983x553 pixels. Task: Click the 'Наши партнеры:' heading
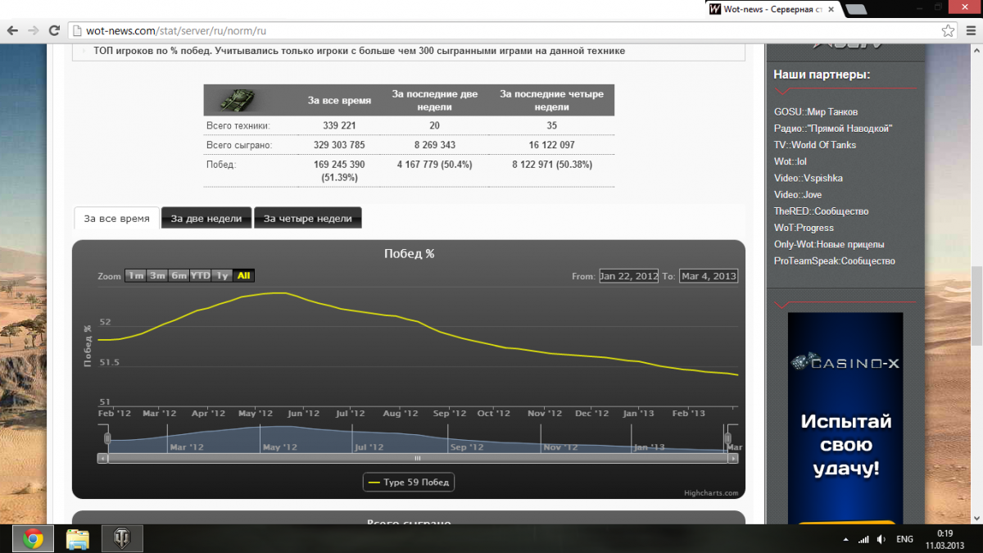[822, 75]
